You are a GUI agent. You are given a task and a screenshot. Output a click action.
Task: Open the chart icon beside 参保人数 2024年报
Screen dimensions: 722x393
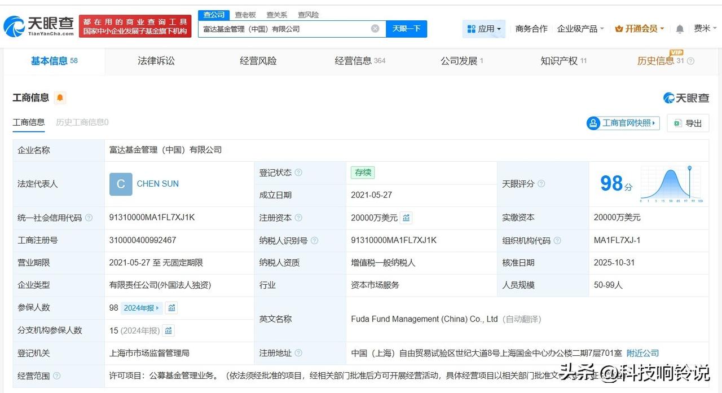[x=172, y=308]
